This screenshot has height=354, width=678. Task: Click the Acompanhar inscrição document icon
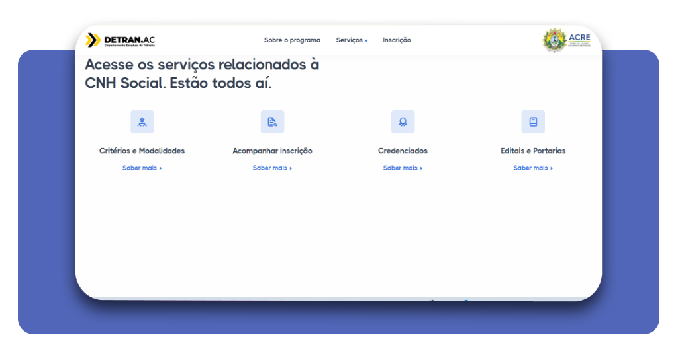272,122
